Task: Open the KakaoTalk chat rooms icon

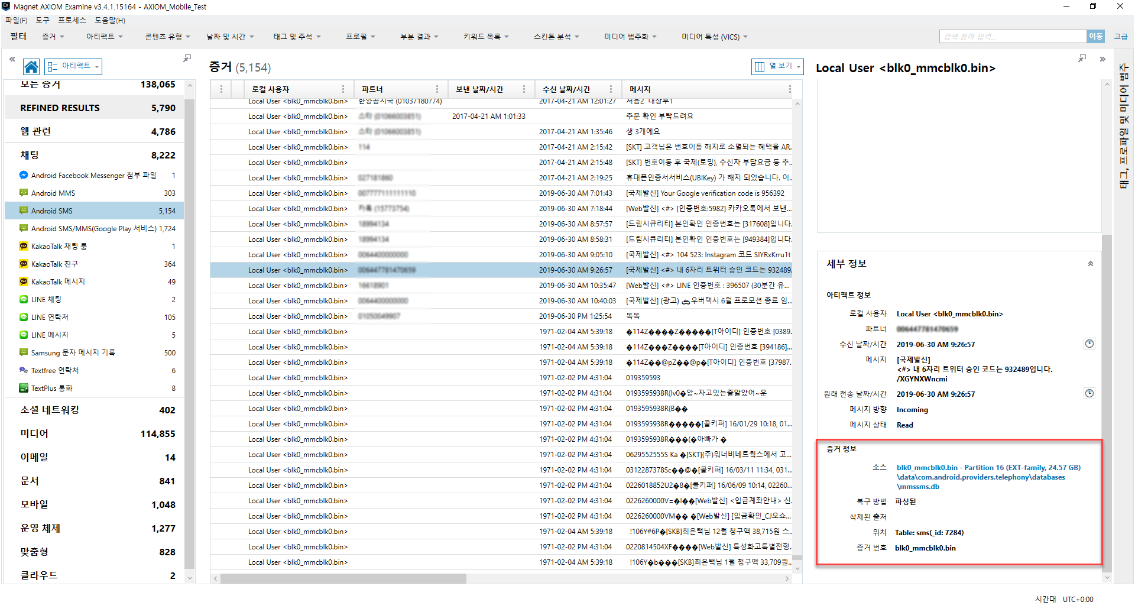Action: (x=24, y=246)
